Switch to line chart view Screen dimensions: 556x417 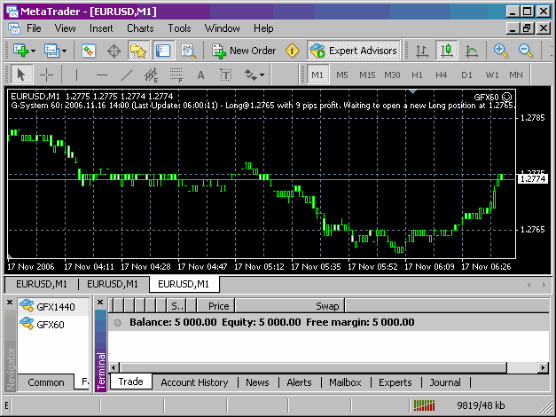[471, 51]
